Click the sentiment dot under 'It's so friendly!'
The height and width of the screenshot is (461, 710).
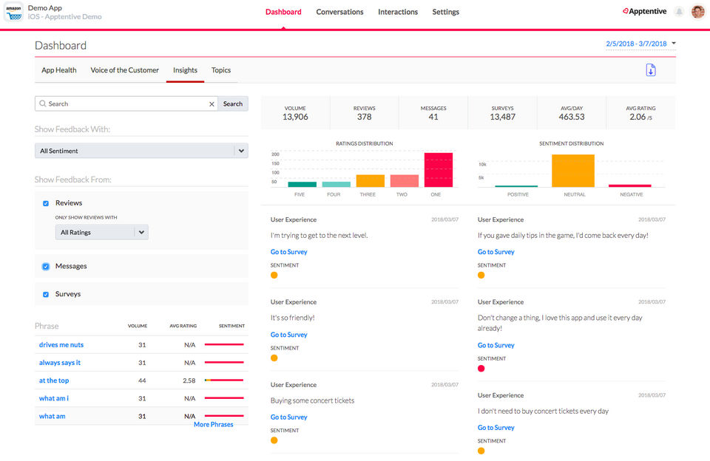pos(274,358)
